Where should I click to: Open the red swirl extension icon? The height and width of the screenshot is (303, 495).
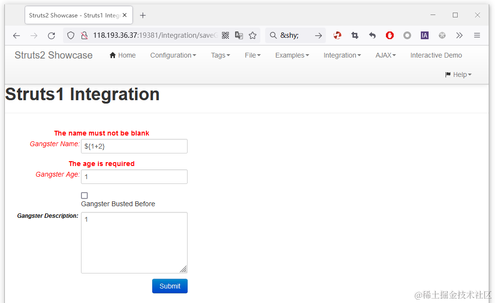click(337, 35)
